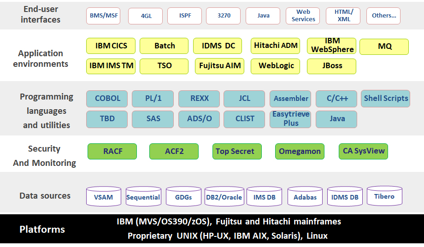
Task: Select the COBOL language box
Action: click(107, 99)
